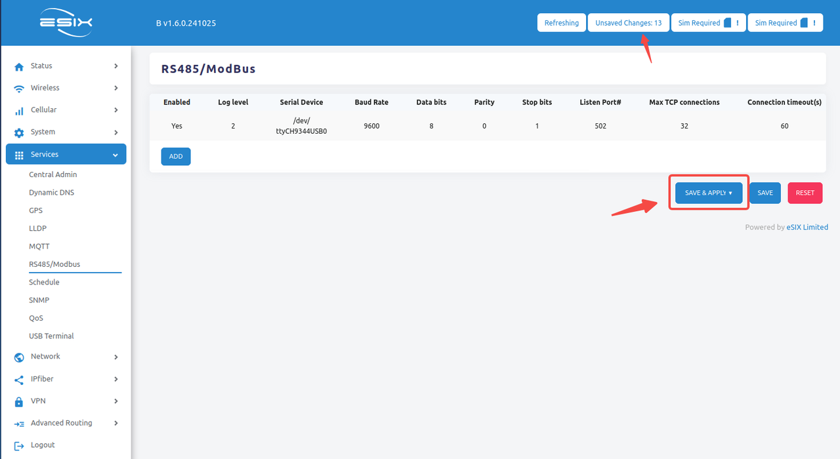Screen dimensions: 840x459
Task: Click the eSIX logo in header
Action: click(66, 22)
